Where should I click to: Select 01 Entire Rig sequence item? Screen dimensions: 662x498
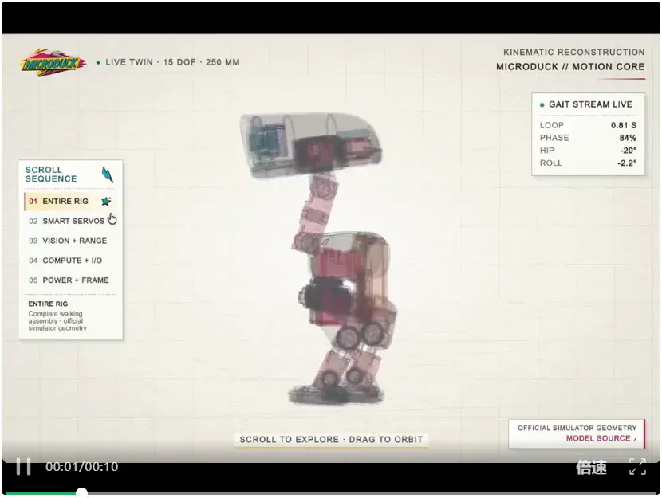click(69, 201)
